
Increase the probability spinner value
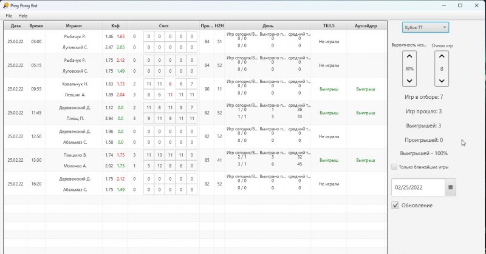tap(409, 56)
